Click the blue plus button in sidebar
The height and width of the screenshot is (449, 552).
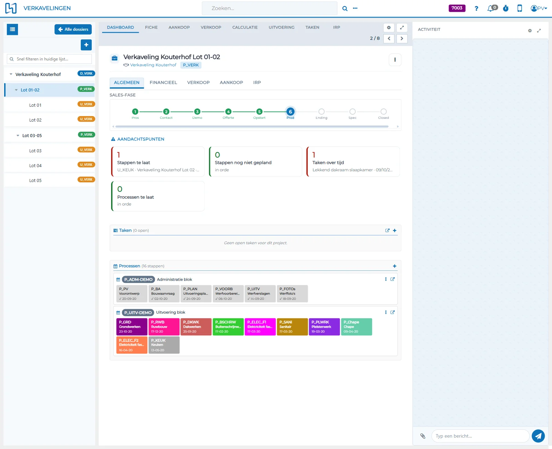pos(86,45)
